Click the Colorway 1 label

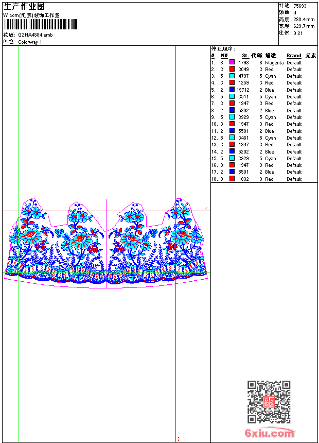pyautogui.click(x=30, y=42)
